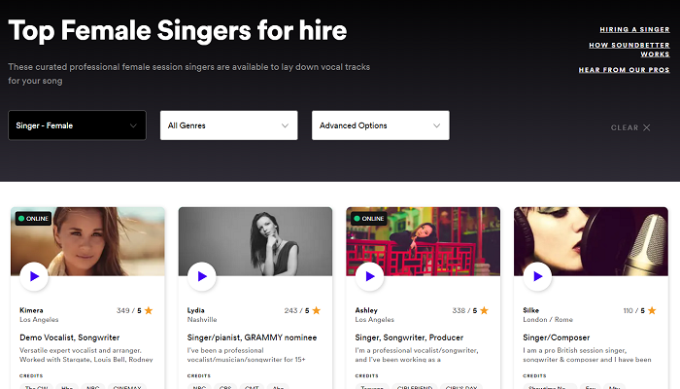
Task: Play Silke's audio sample
Action: coord(537,276)
